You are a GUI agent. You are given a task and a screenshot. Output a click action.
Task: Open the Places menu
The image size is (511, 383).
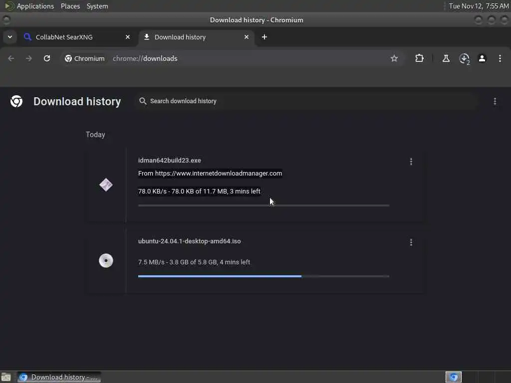coord(70,6)
